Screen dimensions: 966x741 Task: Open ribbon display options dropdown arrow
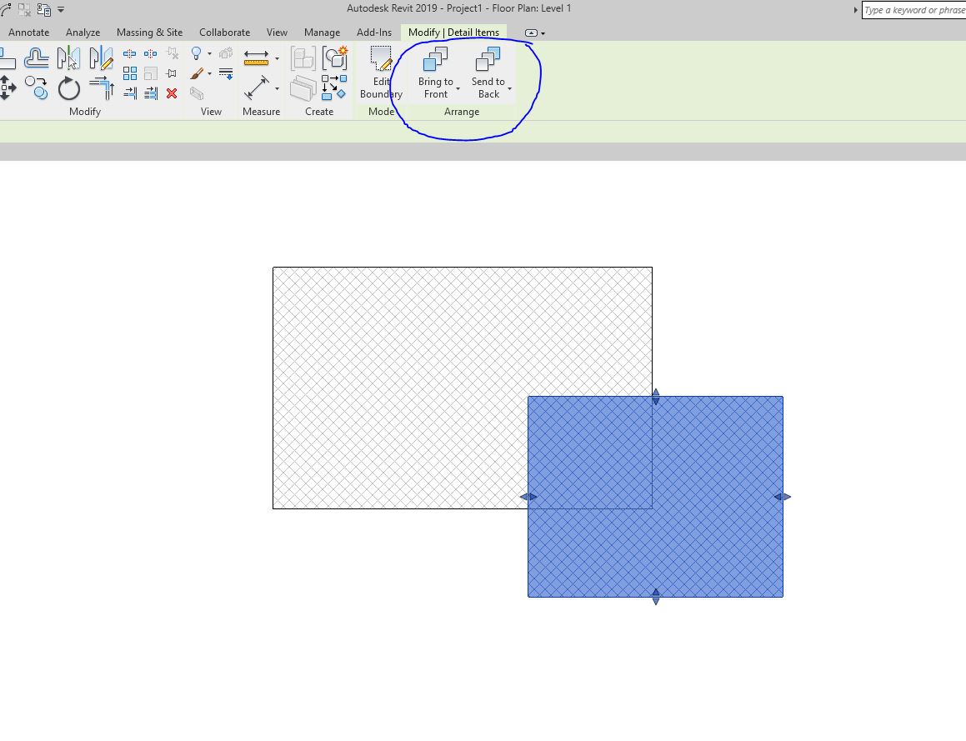pos(543,33)
